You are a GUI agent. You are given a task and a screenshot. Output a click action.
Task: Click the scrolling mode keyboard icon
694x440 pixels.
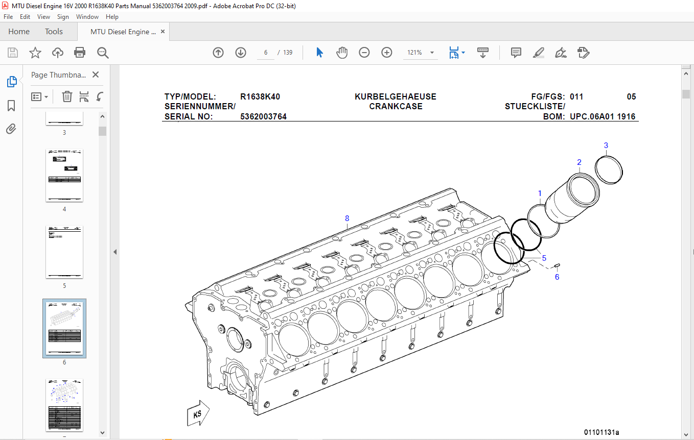[483, 53]
